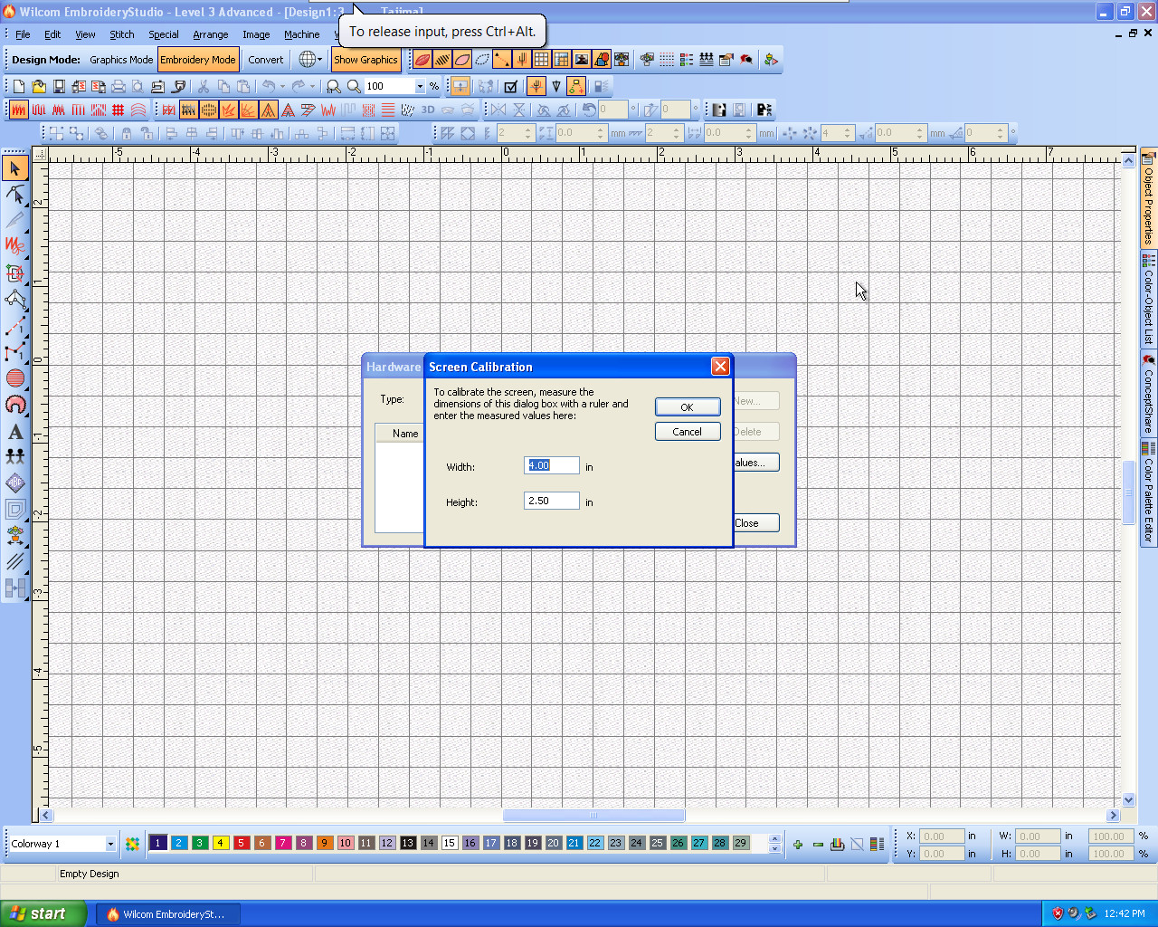Image resolution: width=1158 pixels, height=927 pixels.
Task: Choose the Monogramming ABC diamond tool
Action: [15, 483]
